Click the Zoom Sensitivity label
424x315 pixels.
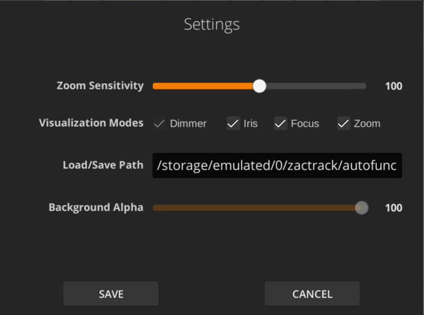point(100,85)
